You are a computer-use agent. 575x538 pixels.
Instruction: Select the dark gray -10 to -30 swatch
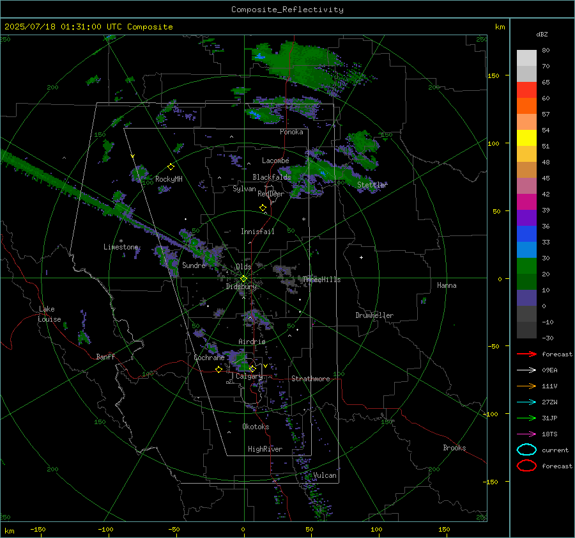click(x=526, y=330)
